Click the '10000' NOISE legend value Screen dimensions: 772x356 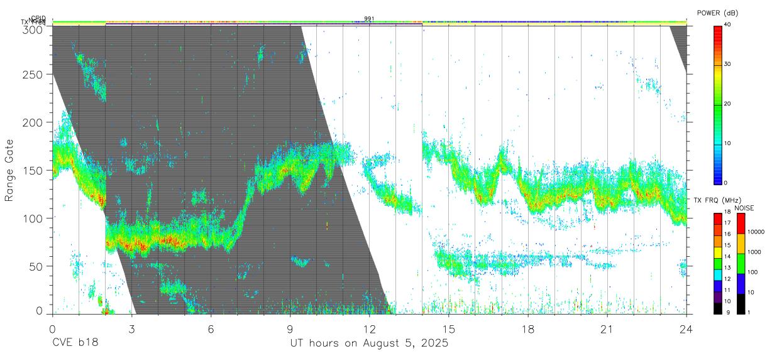pos(756,232)
